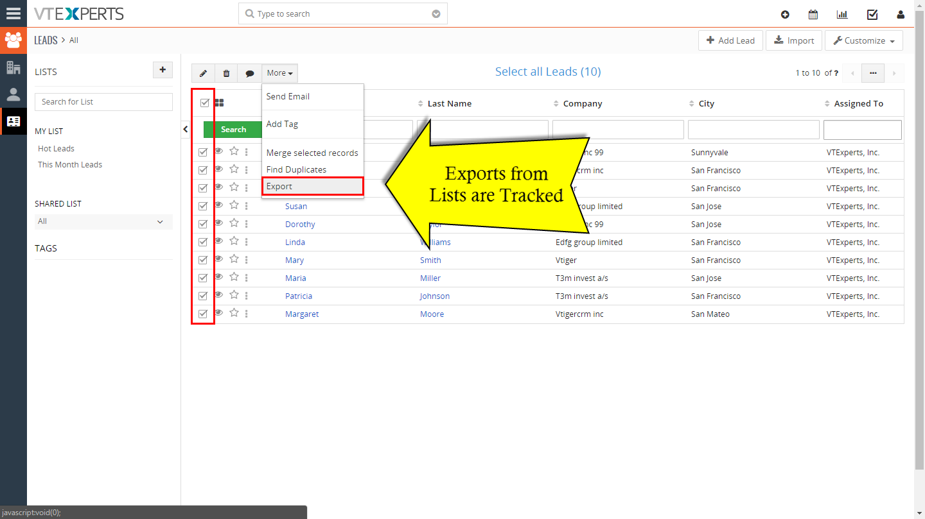Uncheck the Susan row checkbox
Viewport: 925px width, 519px height.
(203, 206)
